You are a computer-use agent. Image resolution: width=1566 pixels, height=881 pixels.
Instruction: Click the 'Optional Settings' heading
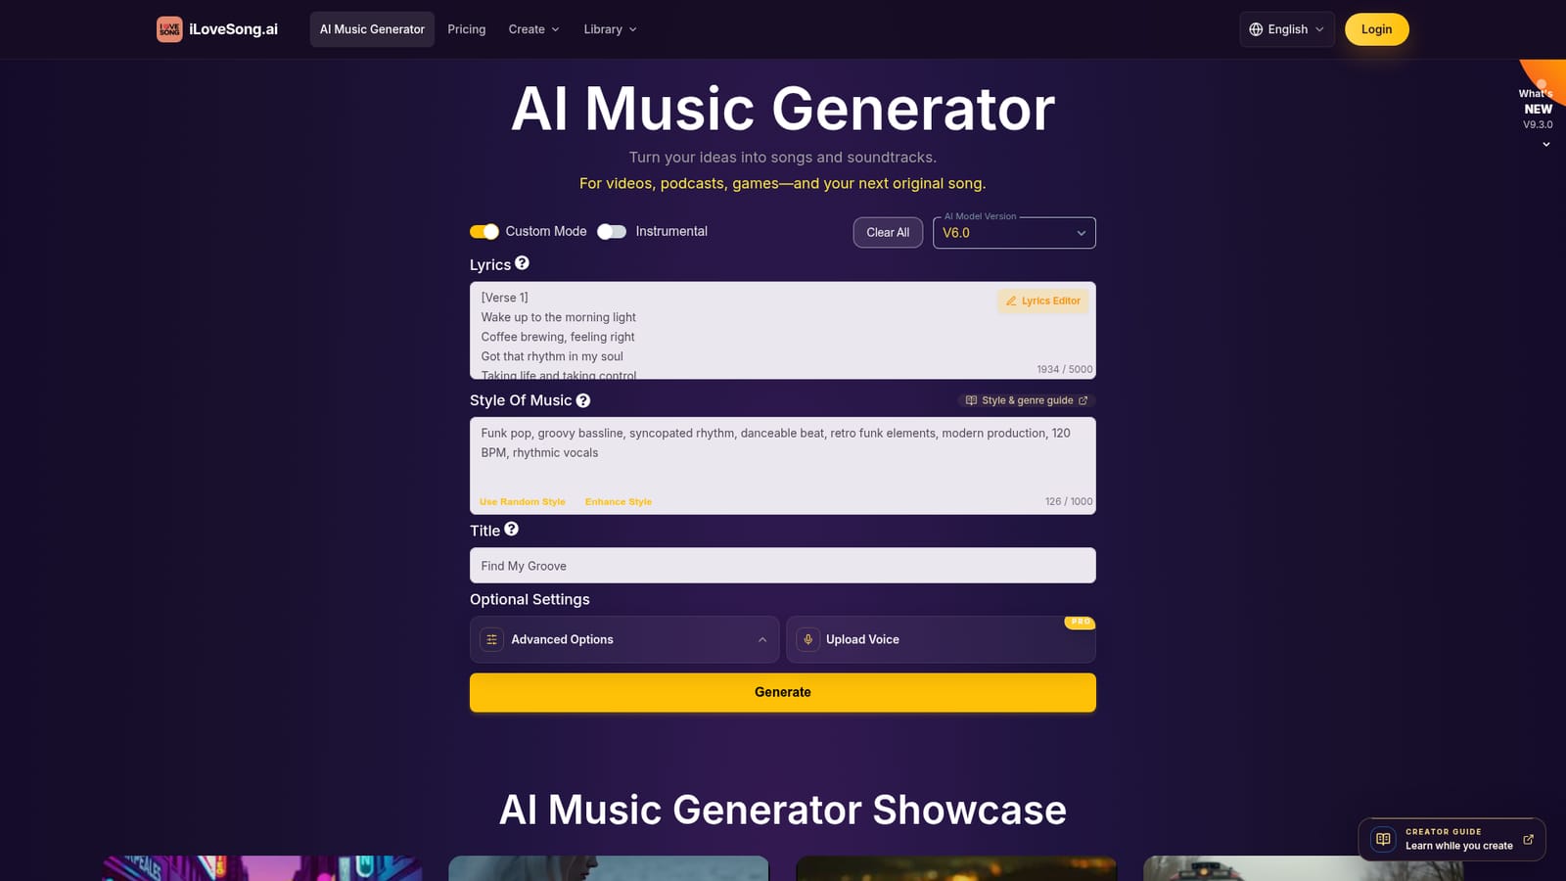point(530,599)
